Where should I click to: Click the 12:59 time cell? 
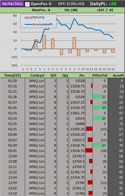point(13,183)
